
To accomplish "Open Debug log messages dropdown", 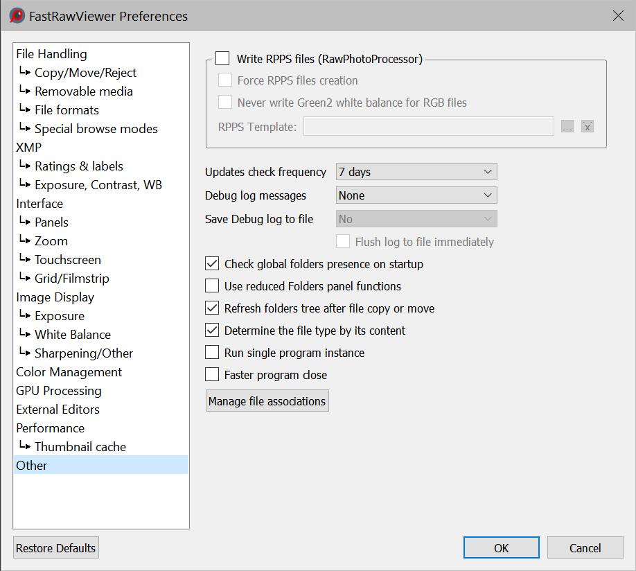I will [416, 195].
